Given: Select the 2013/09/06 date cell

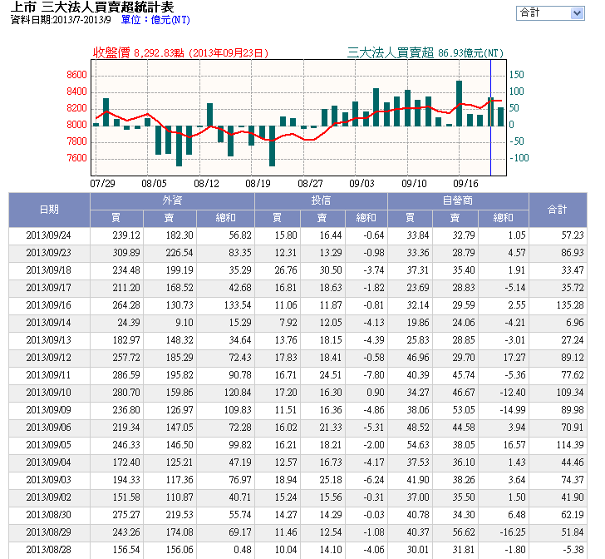Looking at the screenshot, I should coord(49,428).
